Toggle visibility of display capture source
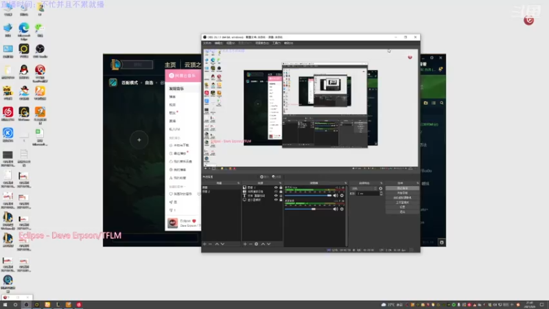 [276, 200]
